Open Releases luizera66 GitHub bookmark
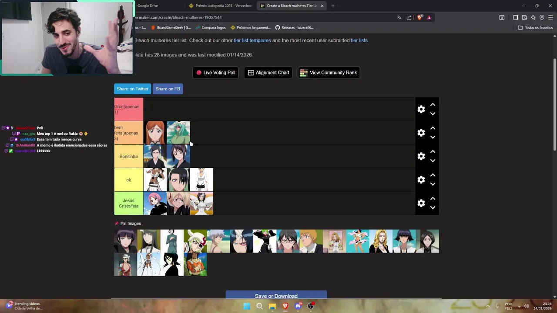This screenshot has width=557, height=313. coord(294,27)
